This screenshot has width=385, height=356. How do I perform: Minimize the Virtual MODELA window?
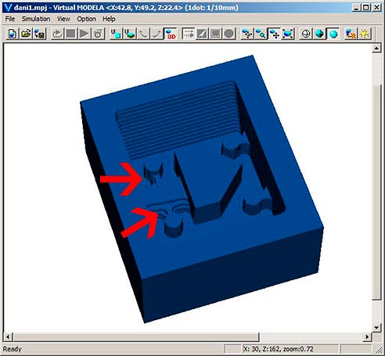(x=356, y=7)
